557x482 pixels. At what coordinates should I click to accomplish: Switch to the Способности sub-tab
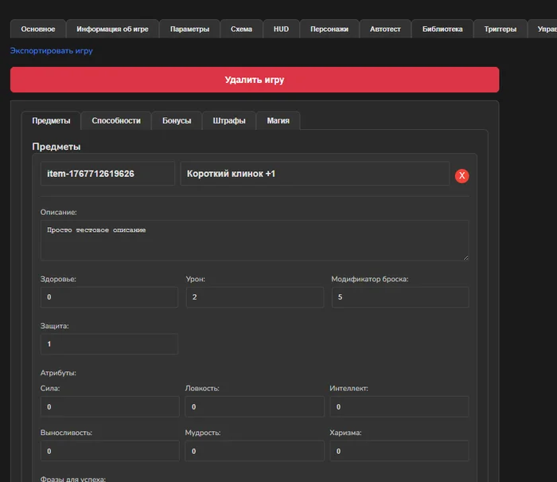[x=116, y=121]
